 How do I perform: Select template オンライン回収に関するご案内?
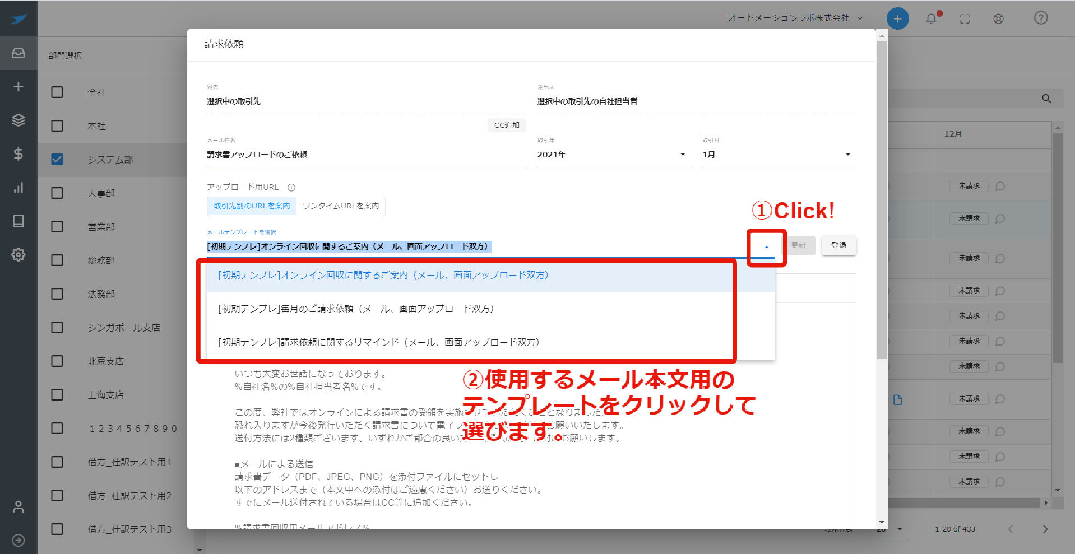point(490,276)
